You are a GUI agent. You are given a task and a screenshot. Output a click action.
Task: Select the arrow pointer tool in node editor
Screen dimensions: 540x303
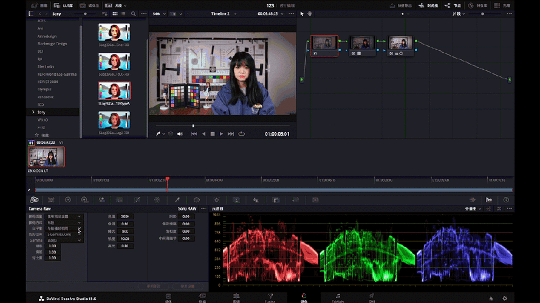[302, 13]
